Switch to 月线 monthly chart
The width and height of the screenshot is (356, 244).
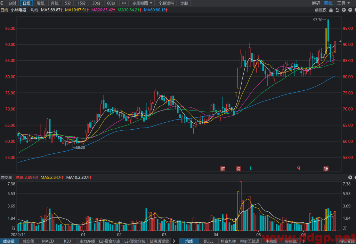(55, 3)
